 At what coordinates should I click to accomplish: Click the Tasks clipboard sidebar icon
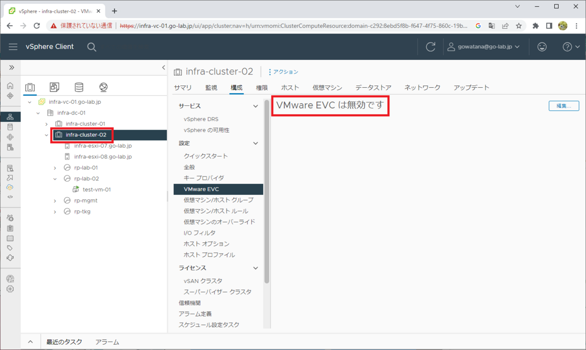(x=10, y=228)
